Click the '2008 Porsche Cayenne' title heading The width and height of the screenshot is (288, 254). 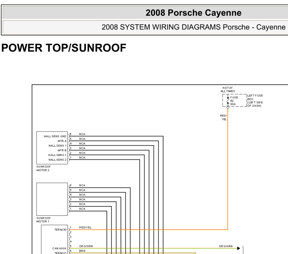193,13
